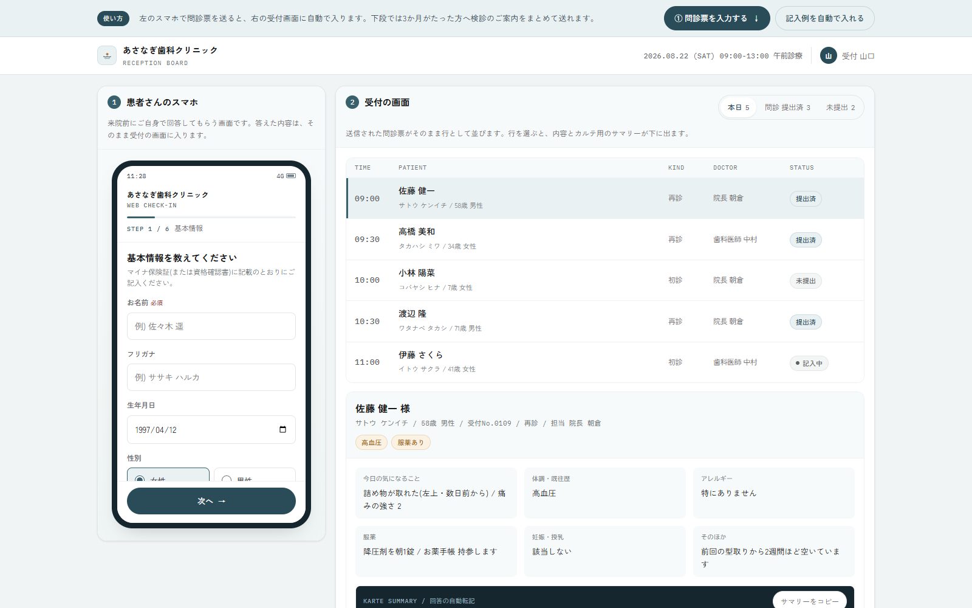
Task: Click the 今日の気になること card
Action: pos(436,493)
